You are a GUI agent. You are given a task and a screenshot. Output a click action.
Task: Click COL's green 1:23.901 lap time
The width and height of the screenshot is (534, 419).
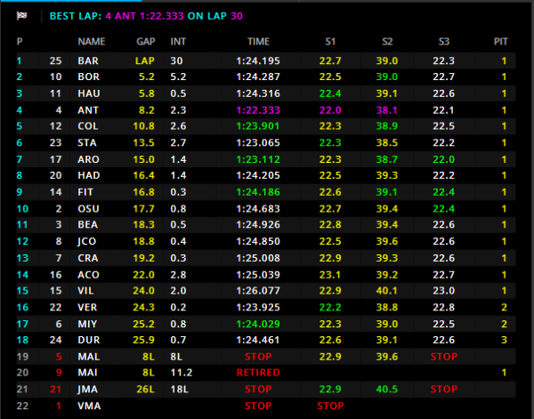coord(257,126)
